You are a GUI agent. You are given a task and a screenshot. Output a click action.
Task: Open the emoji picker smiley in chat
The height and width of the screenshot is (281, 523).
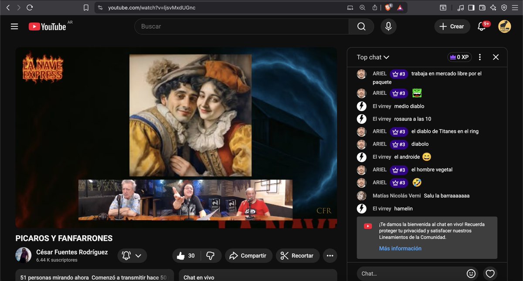point(471,274)
